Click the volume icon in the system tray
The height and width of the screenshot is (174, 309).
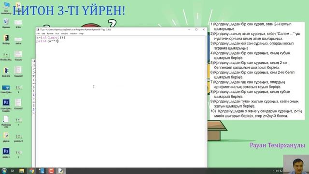click(x=277, y=171)
